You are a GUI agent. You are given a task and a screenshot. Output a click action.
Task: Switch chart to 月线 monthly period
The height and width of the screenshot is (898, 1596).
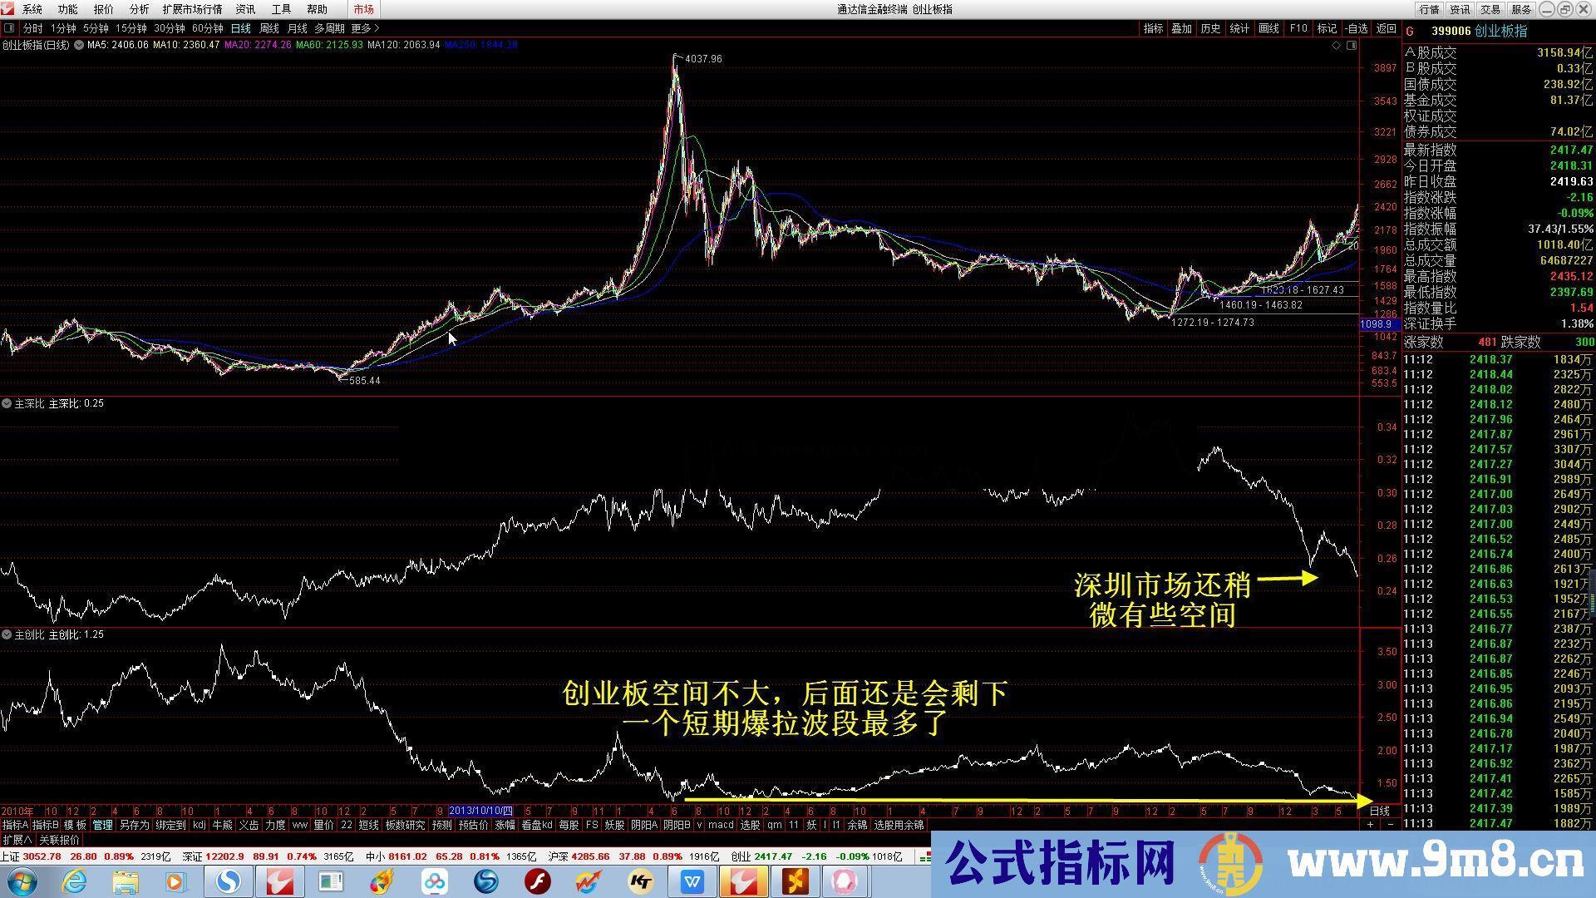click(298, 28)
